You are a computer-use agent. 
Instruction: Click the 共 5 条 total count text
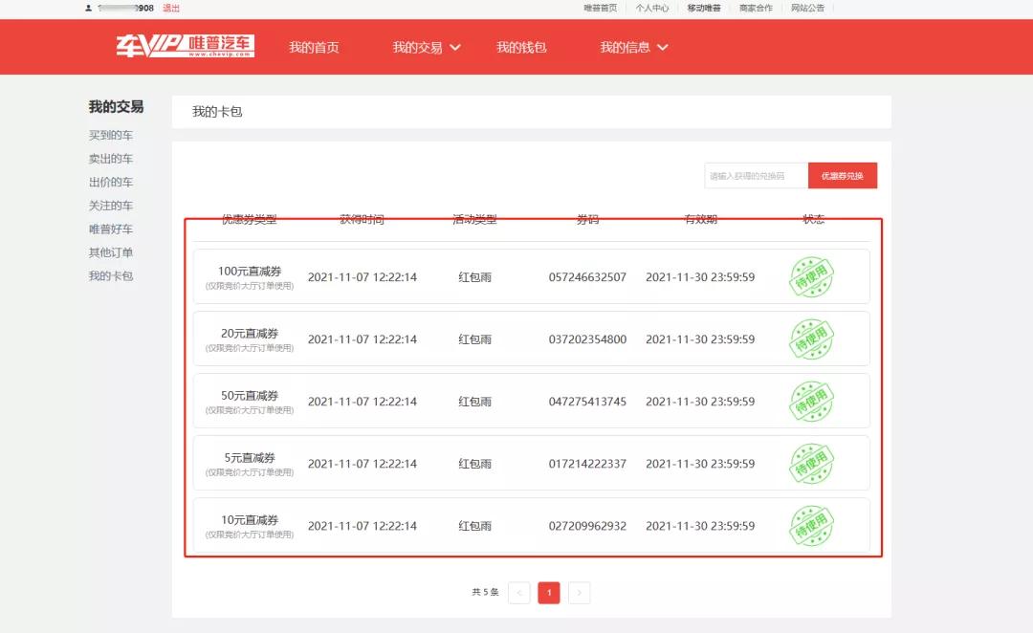click(486, 592)
